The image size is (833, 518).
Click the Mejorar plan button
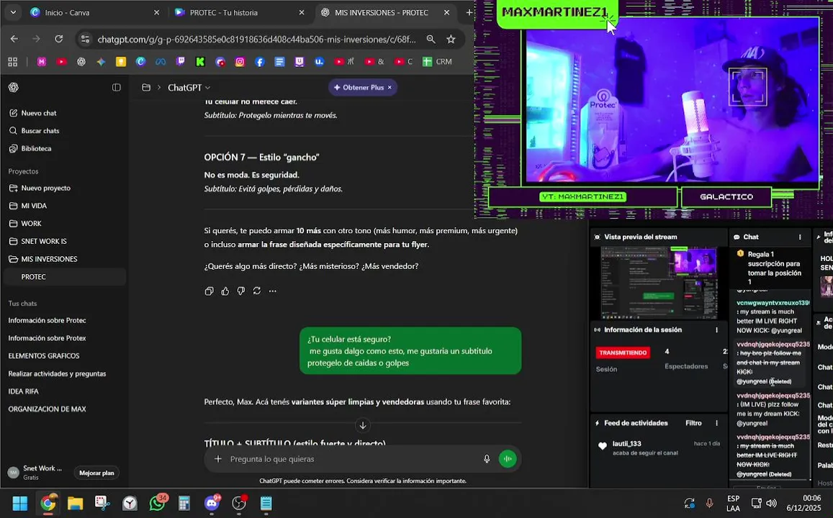point(96,473)
